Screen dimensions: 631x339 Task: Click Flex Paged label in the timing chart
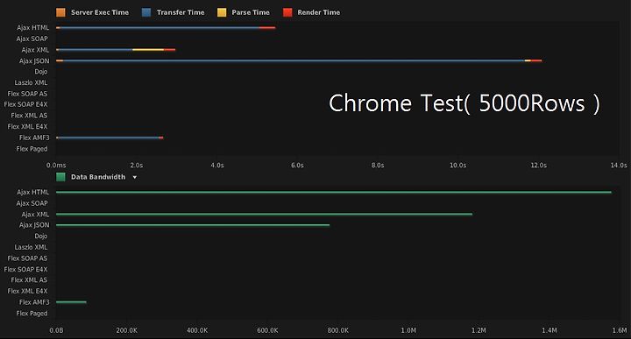[x=32, y=149]
